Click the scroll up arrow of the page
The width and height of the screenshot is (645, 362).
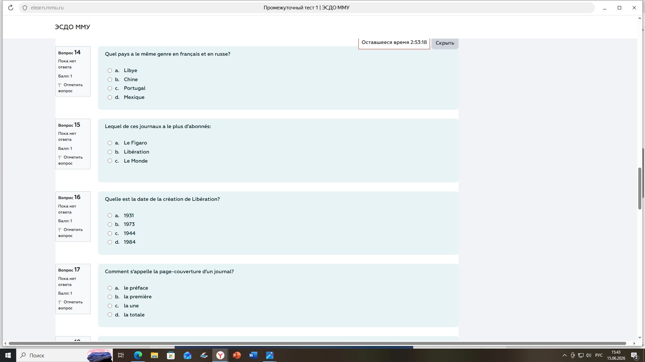pyautogui.click(x=640, y=18)
